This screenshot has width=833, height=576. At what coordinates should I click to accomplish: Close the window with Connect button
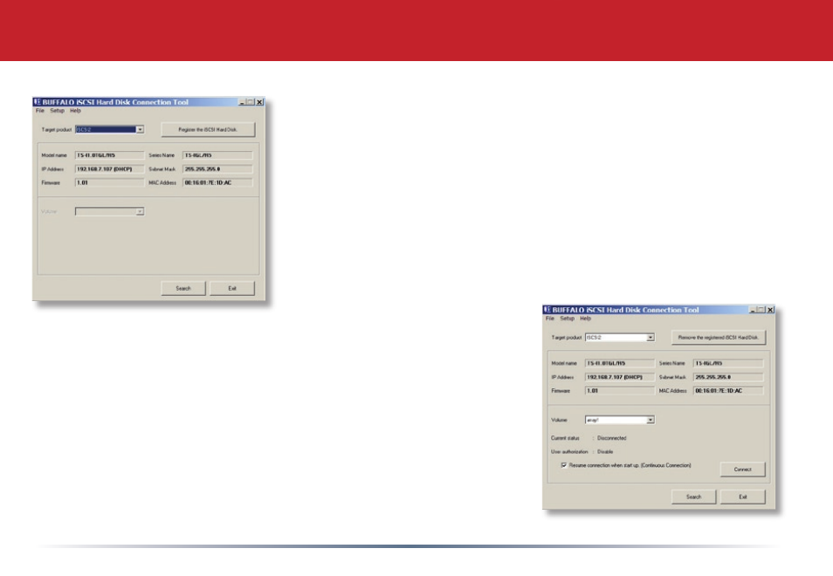(x=770, y=310)
